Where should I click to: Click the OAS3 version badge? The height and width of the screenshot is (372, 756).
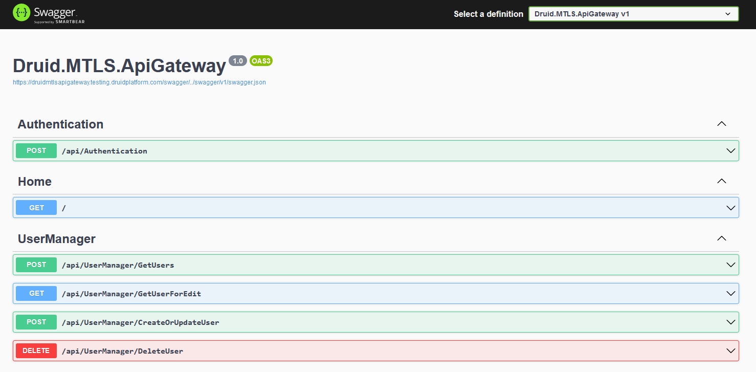[x=261, y=61]
